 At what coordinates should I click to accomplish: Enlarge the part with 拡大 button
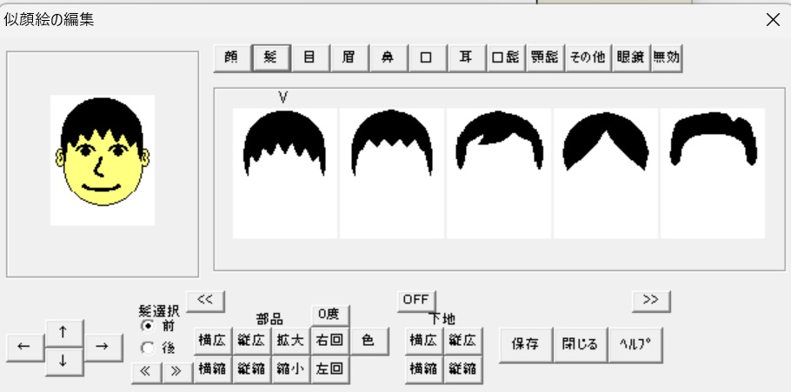pos(289,341)
